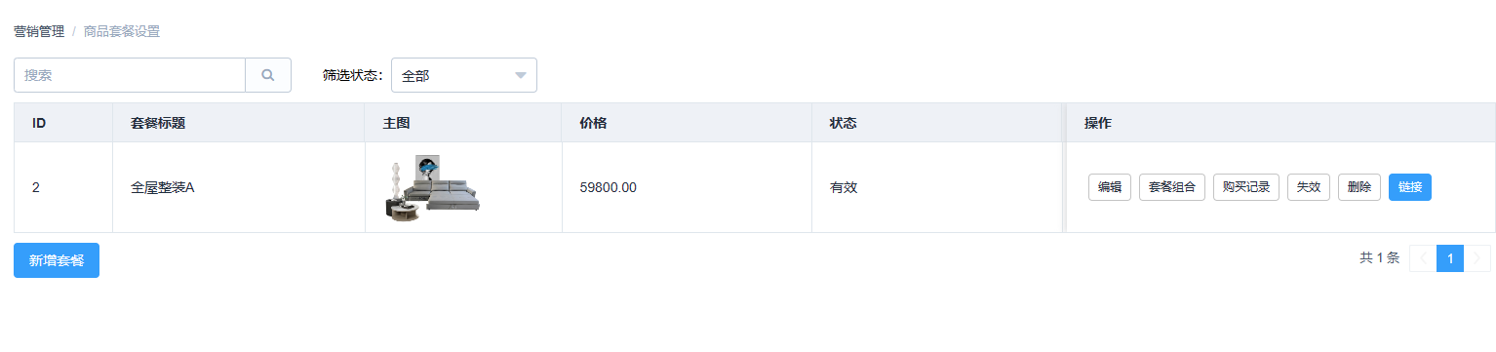Viewport: 1496px width, 352px height.
Task: Click the 编辑 button for 全屋整装A
Action: [1110, 187]
